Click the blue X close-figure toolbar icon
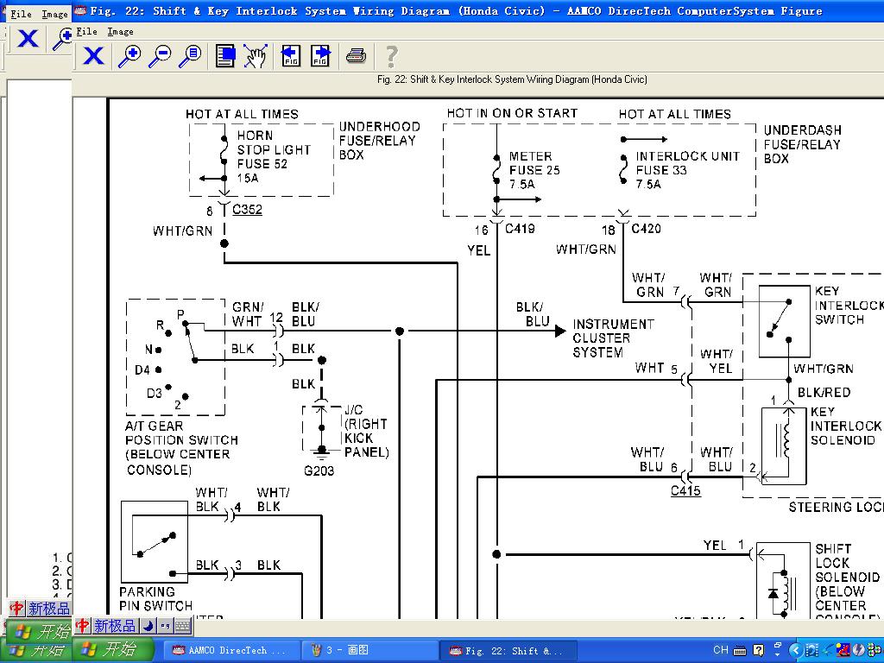This screenshot has width=884, height=663. [x=93, y=57]
